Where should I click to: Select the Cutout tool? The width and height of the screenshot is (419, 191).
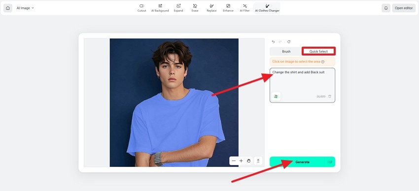[x=141, y=8]
